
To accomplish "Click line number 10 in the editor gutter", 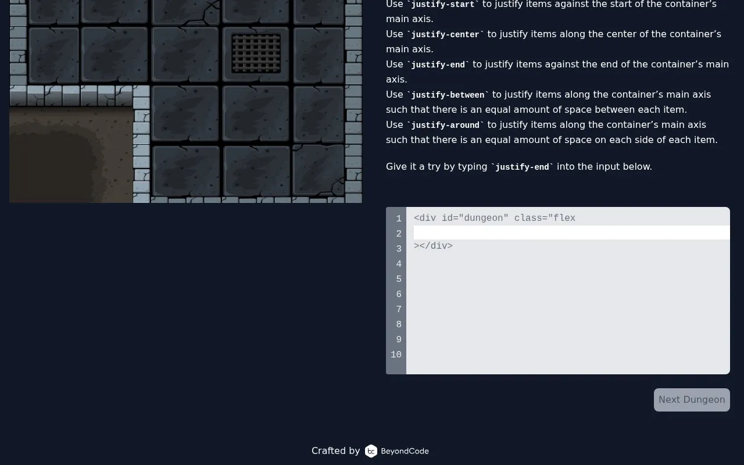I will (x=396, y=355).
